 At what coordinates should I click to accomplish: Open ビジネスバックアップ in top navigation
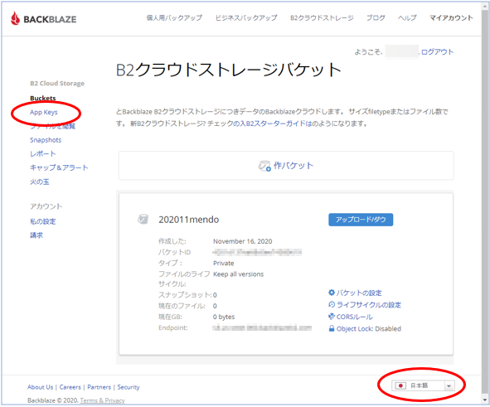click(246, 17)
